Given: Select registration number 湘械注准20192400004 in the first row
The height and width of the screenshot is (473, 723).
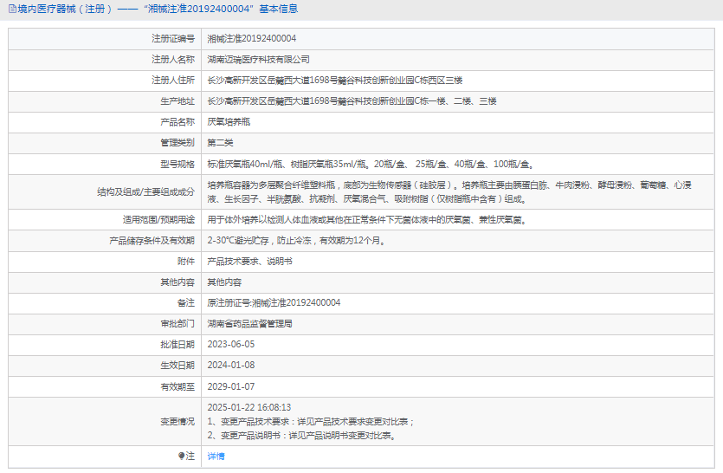Looking at the screenshot, I should pos(252,39).
